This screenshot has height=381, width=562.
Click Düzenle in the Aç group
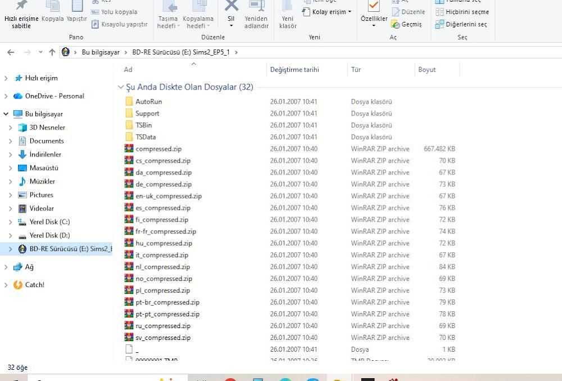[x=408, y=12]
